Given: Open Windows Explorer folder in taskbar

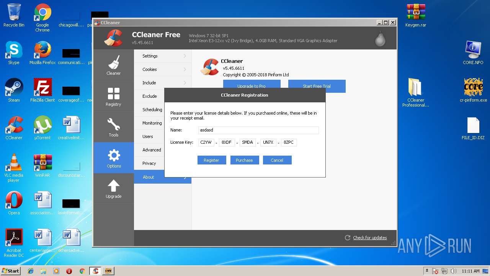Looking at the screenshot, I should tap(43, 271).
